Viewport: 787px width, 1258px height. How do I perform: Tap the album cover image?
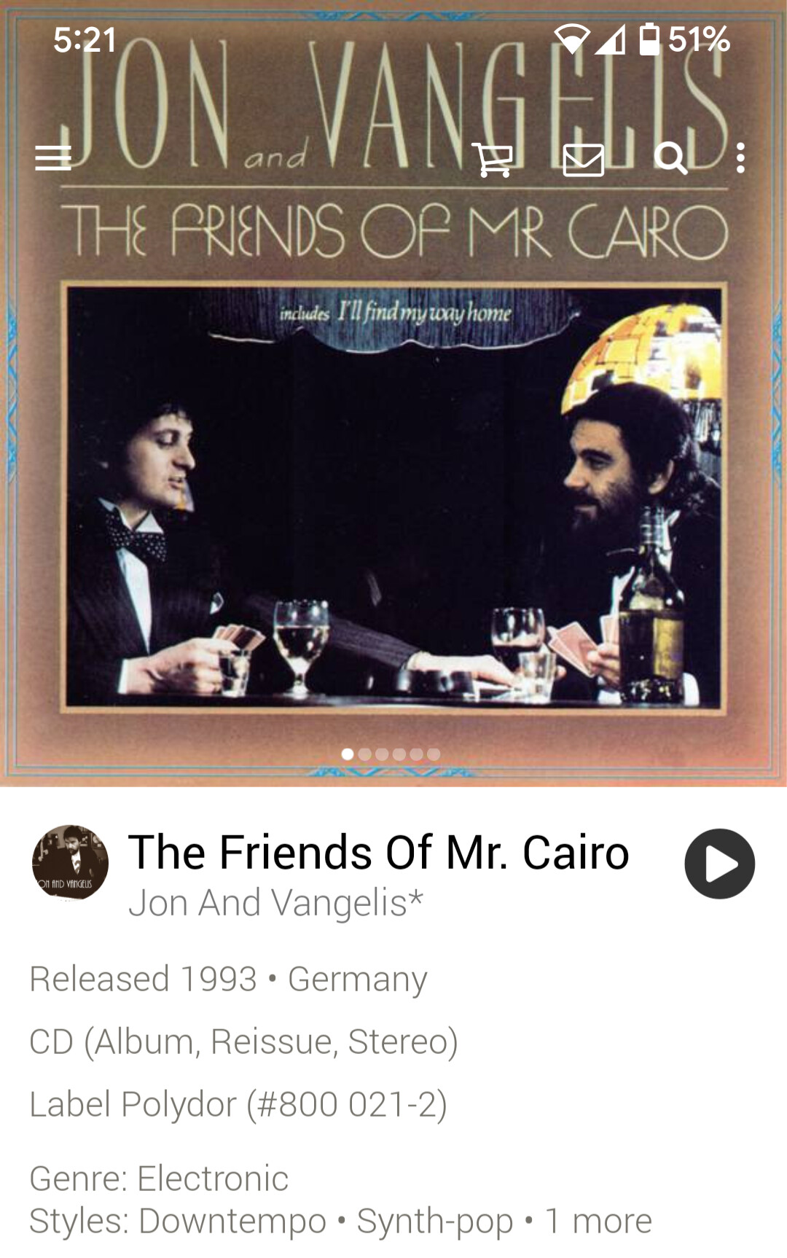coord(393,394)
